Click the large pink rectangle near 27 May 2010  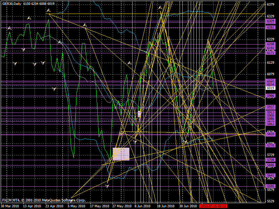coord(121,154)
